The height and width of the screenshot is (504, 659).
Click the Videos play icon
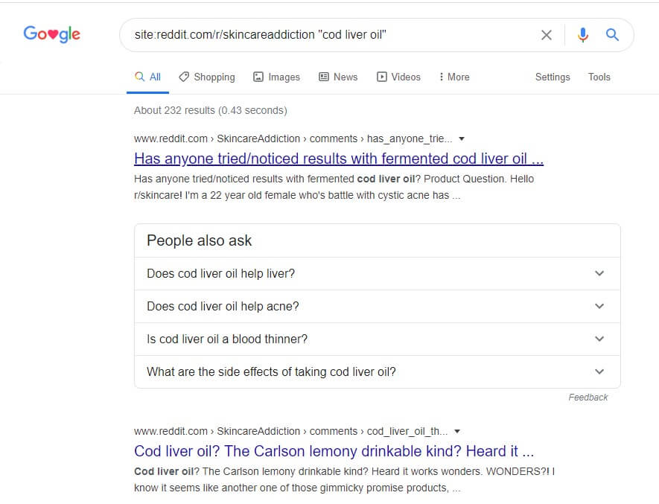pyautogui.click(x=381, y=77)
